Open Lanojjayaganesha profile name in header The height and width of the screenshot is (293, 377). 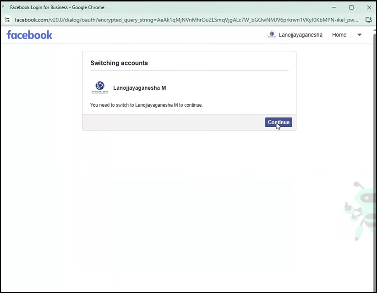point(300,35)
